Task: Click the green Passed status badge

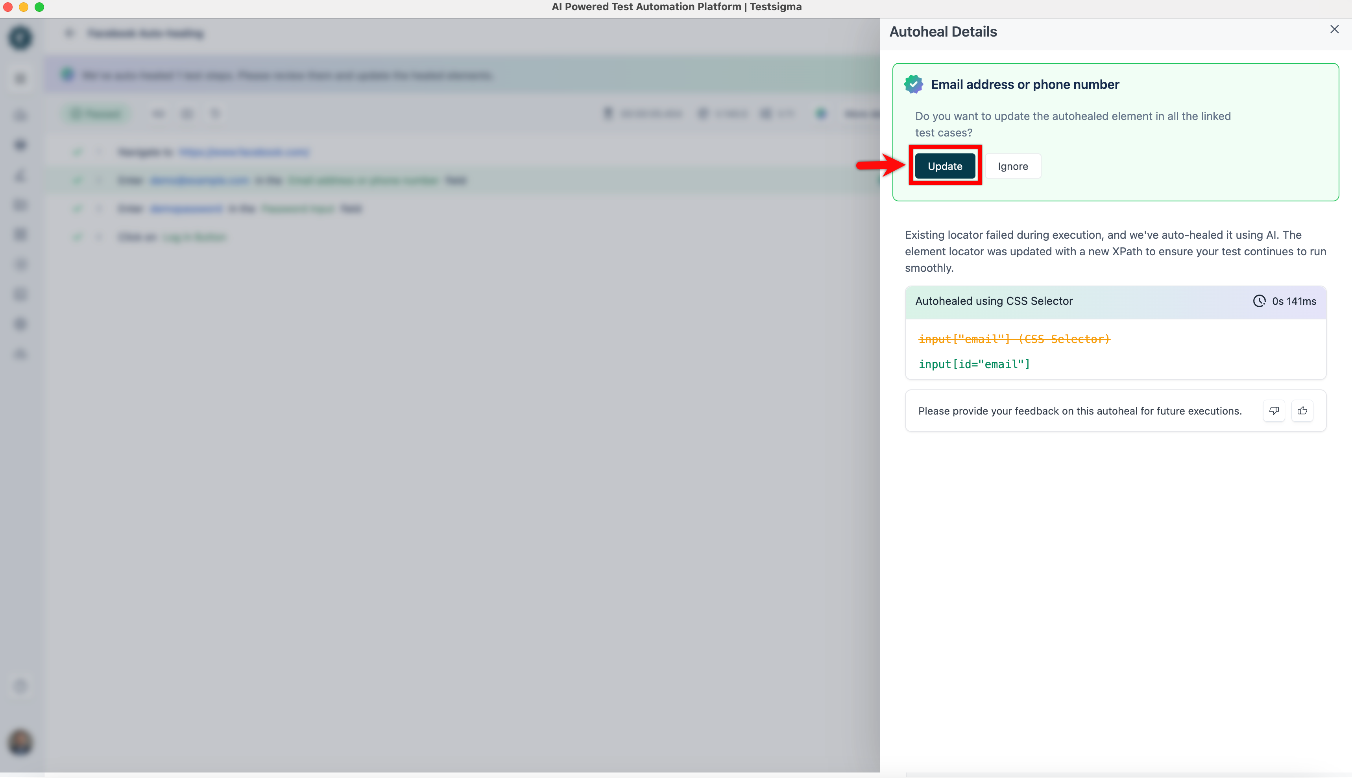Action: 97,114
